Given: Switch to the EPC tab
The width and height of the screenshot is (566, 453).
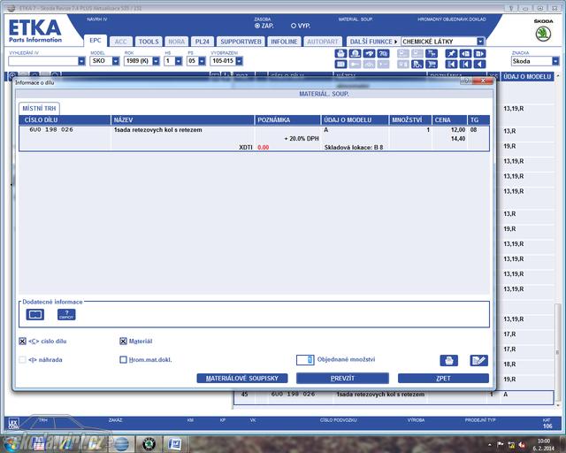Looking at the screenshot, I should [x=96, y=41].
